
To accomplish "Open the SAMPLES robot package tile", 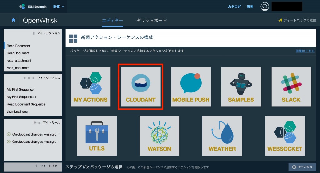I will pyautogui.click(x=241, y=87).
